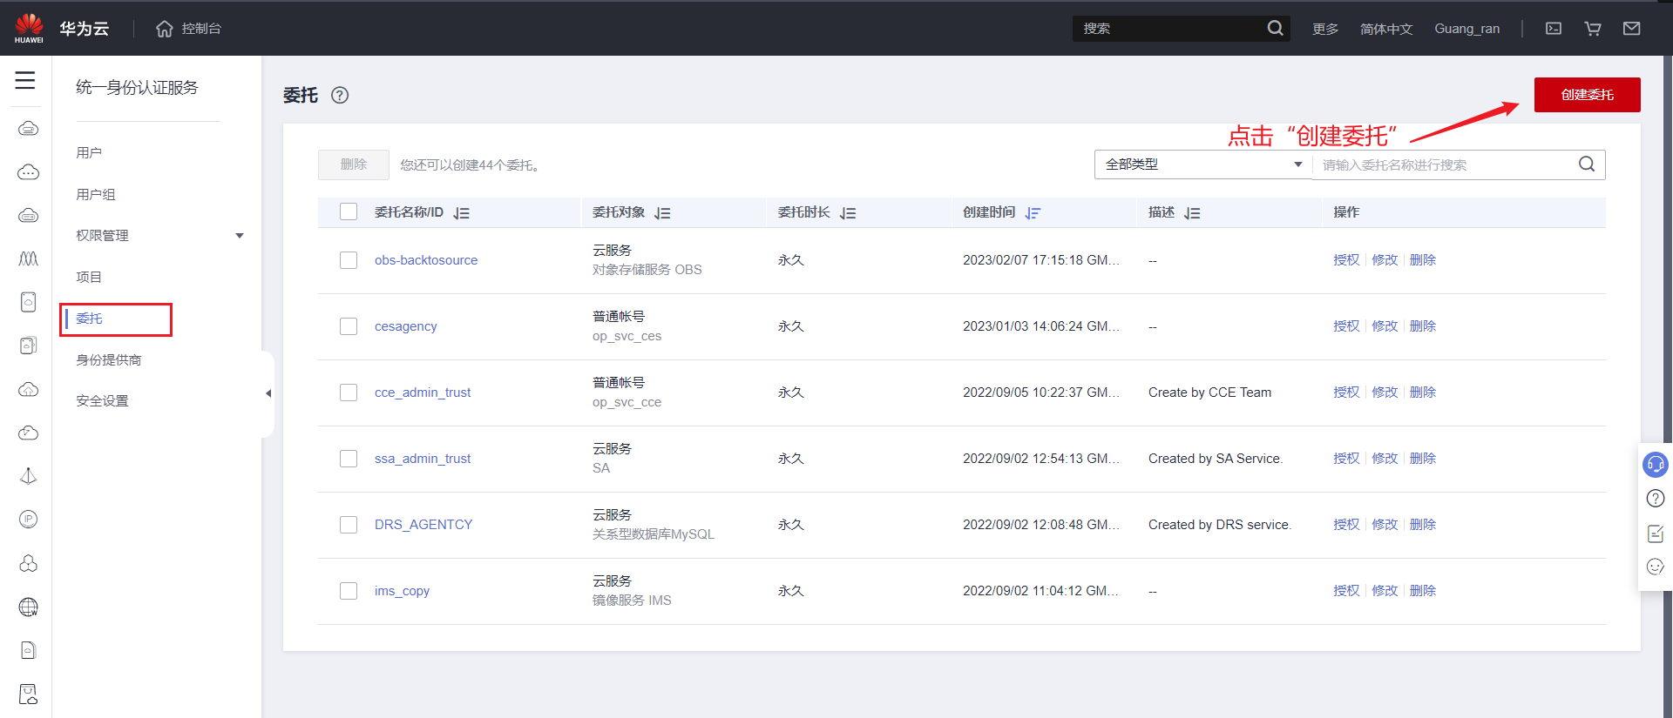Click the mountain-shaped sidebar icon
Viewport: 1673px width, 718px height.
pyautogui.click(x=28, y=258)
